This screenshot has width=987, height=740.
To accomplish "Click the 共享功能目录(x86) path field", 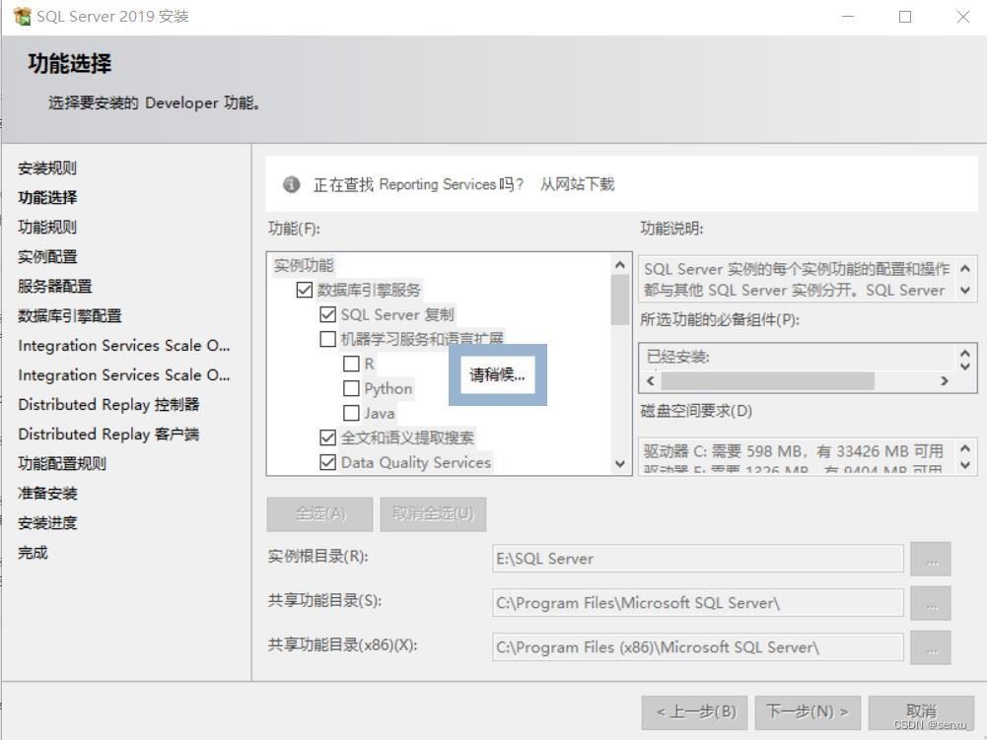I will pos(698,647).
